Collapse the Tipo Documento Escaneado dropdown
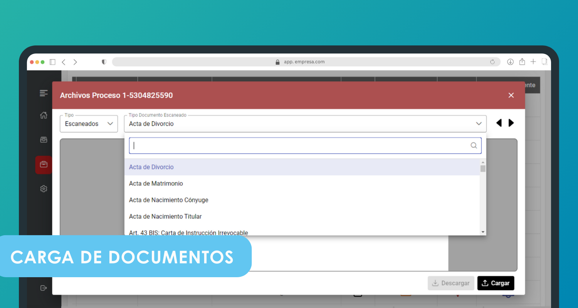This screenshot has width=578, height=308. click(479, 124)
